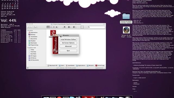Click Install Windows Software in Wineskin

coord(68,39)
